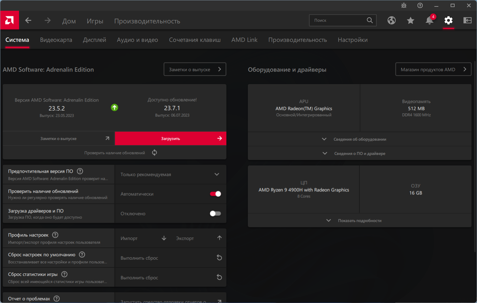Image resolution: width=477 pixels, height=303 pixels.
Task: Enable the Загрузка драйверов и ПО switch
Action: click(215, 214)
